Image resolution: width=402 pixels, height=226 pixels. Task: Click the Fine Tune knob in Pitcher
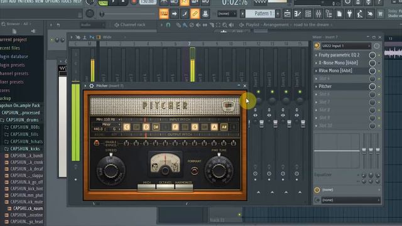[x=219, y=170]
